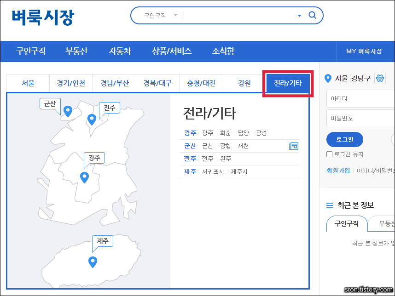Select the 강원 region tab
Viewport: 395px width, 296px height.
(244, 83)
